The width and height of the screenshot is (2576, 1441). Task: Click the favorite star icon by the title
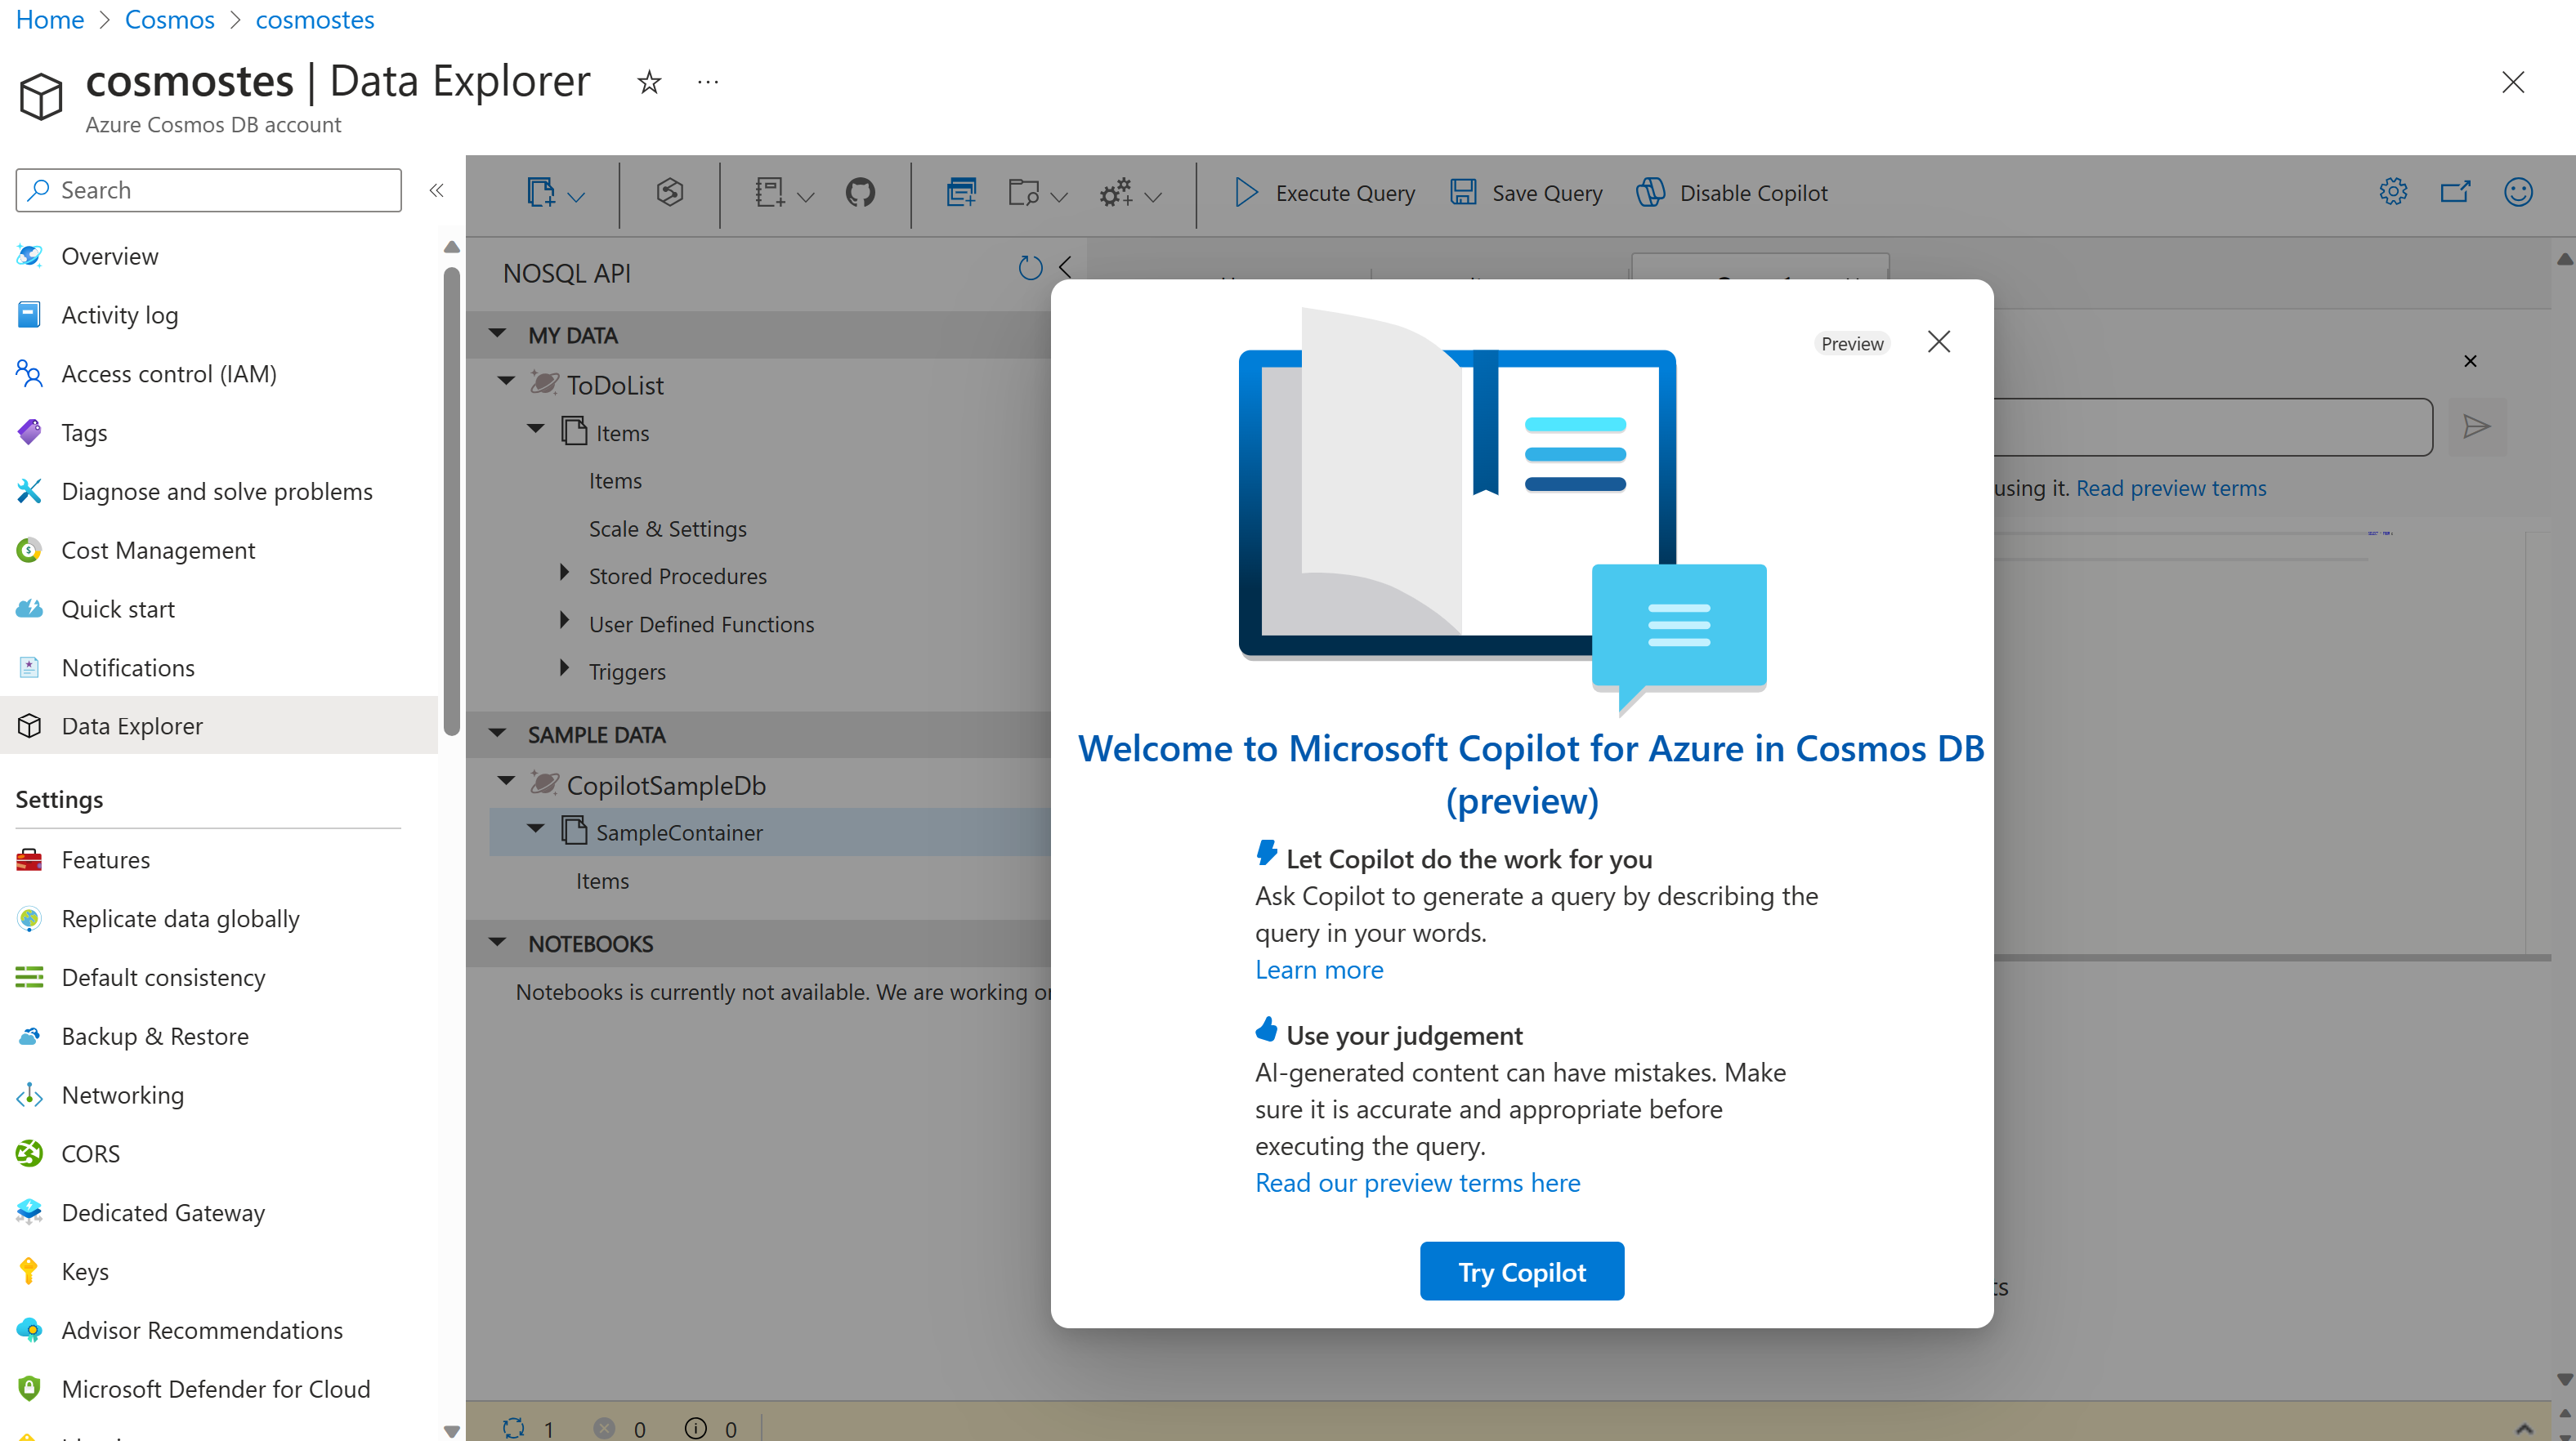pyautogui.click(x=649, y=82)
